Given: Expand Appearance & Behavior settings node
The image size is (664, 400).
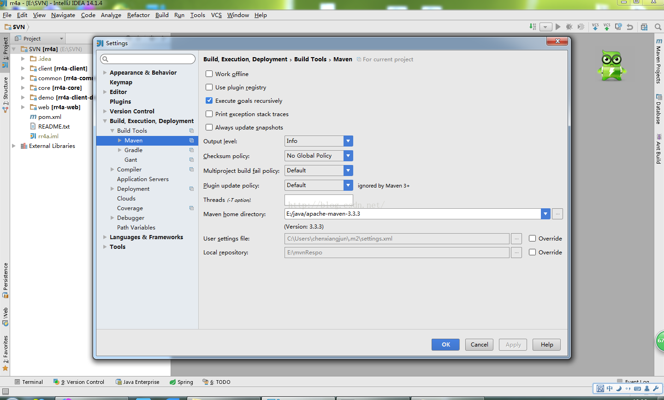Looking at the screenshot, I should pyautogui.click(x=105, y=73).
